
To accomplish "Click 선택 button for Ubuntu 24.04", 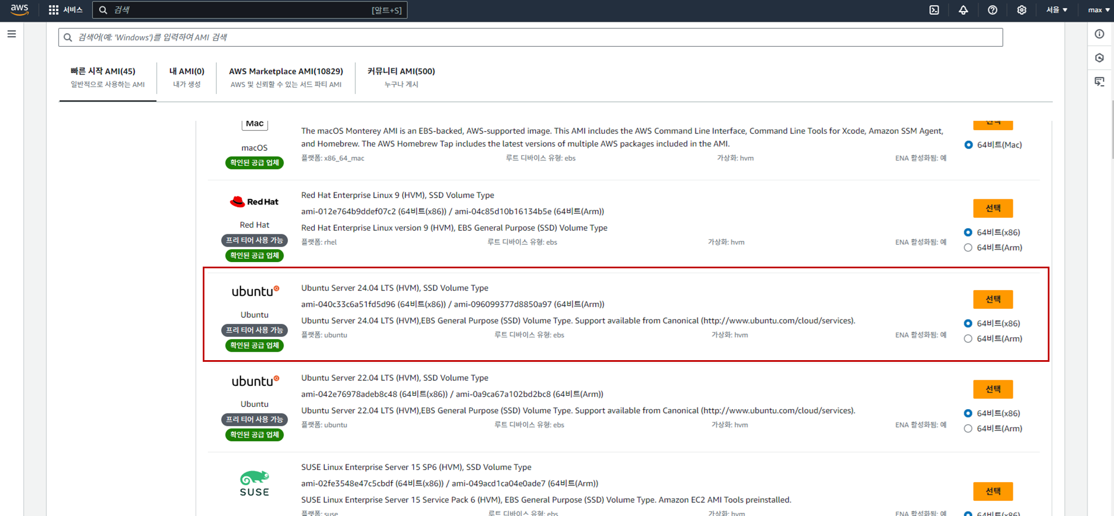I will [993, 299].
